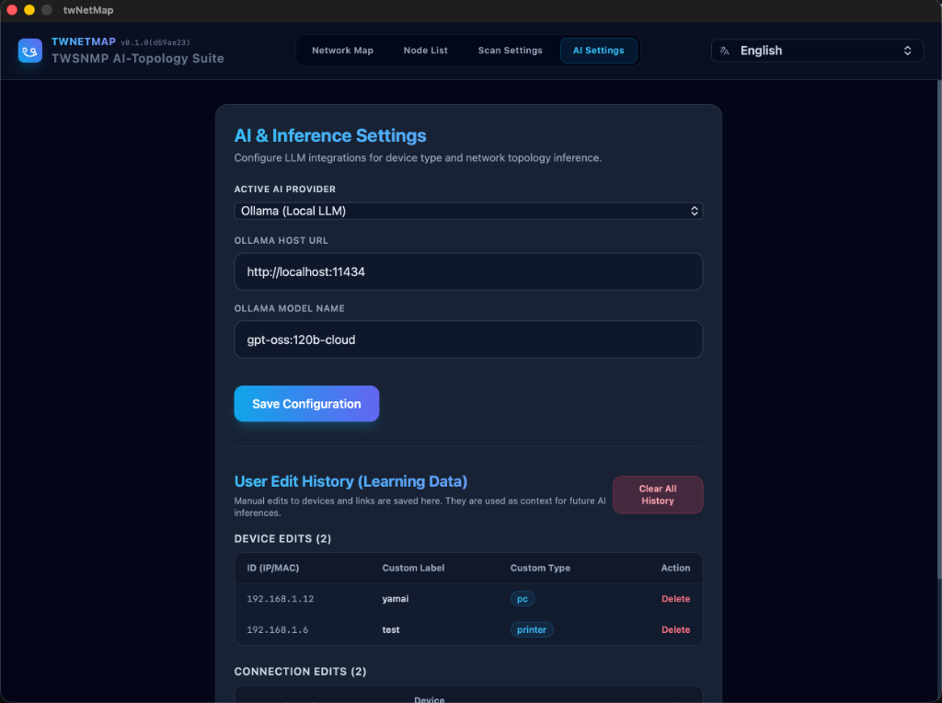Screen dimensions: 942x703
Task: Click the test custom label
Action: coord(390,629)
